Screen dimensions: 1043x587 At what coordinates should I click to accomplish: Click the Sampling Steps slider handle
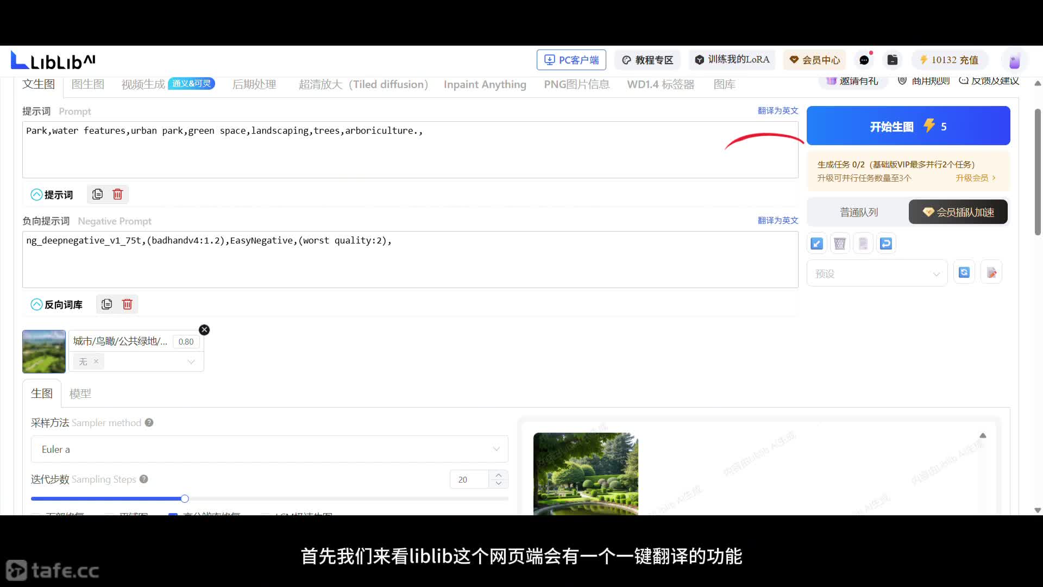185,498
